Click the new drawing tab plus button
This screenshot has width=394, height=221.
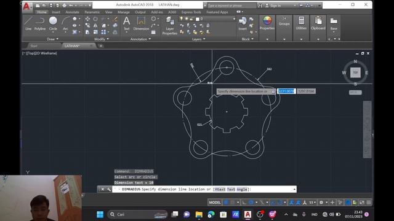(x=101, y=46)
